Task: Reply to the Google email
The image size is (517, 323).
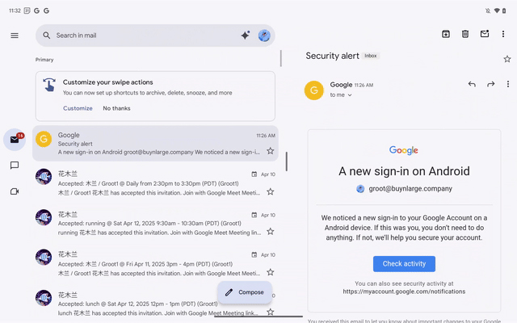Action: tap(472, 84)
